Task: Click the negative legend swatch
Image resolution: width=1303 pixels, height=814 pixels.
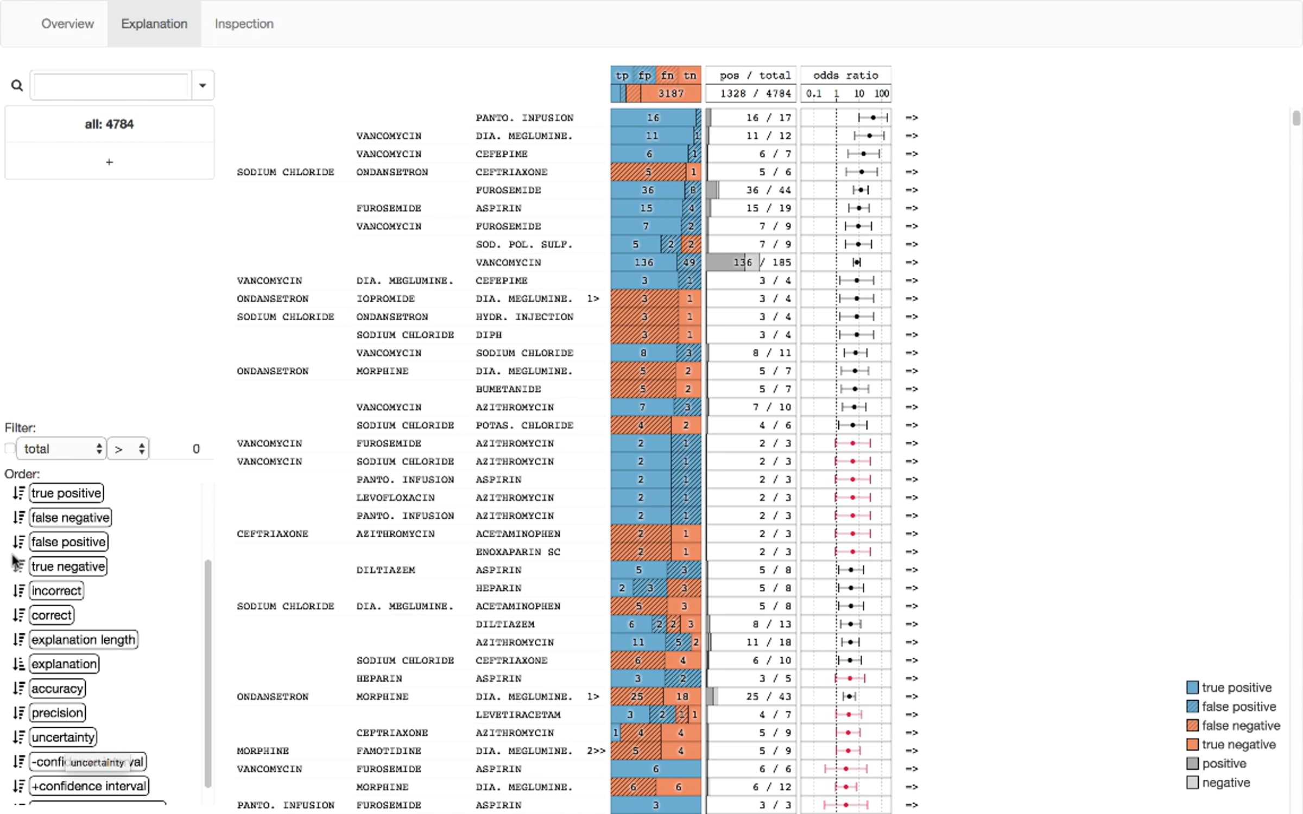Action: tap(1192, 783)
